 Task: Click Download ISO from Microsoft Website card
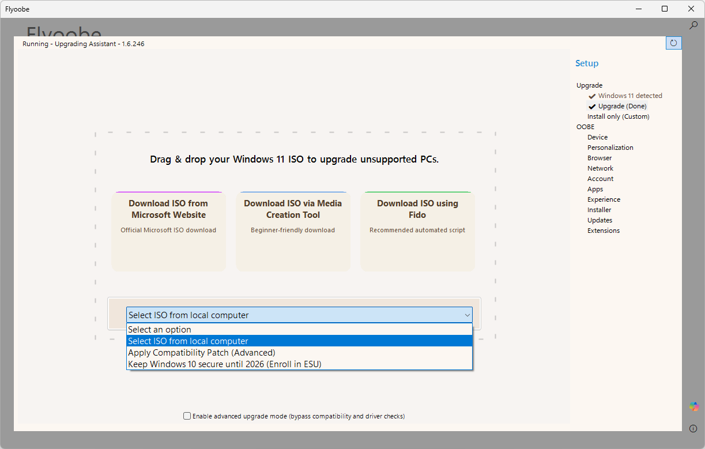[168, 231]
